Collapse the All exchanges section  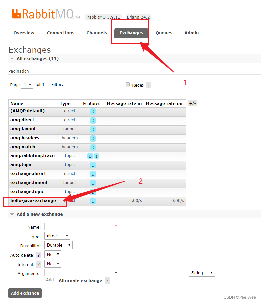(x=37, y=59)
